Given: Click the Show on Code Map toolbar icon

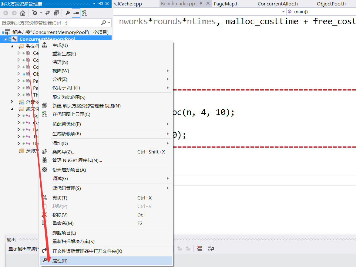Looking at the screenshot, I should (x=85, y=13).
